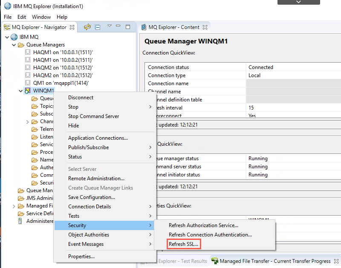
Task: Click Collapse All icon in Navigator toolbar
Action: [98, 27]
